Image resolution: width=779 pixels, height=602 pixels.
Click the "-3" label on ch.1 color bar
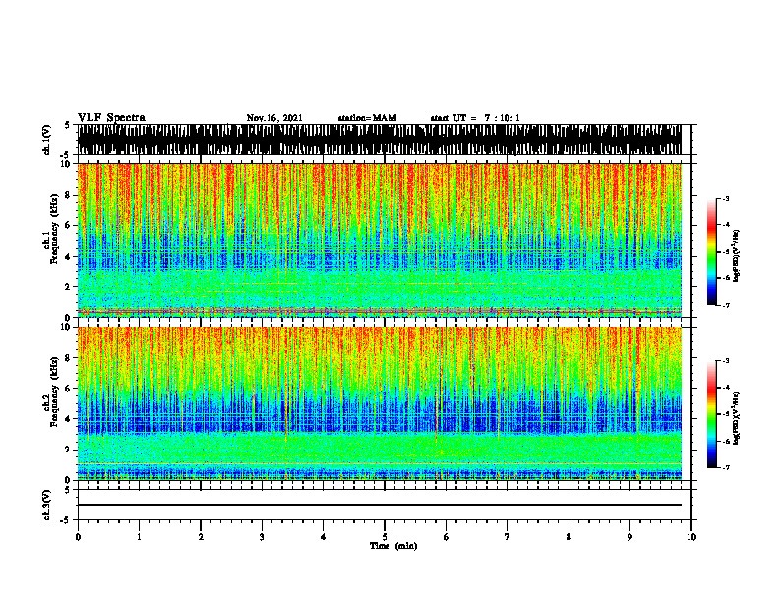pyautogui.click(x=726, y=199)
